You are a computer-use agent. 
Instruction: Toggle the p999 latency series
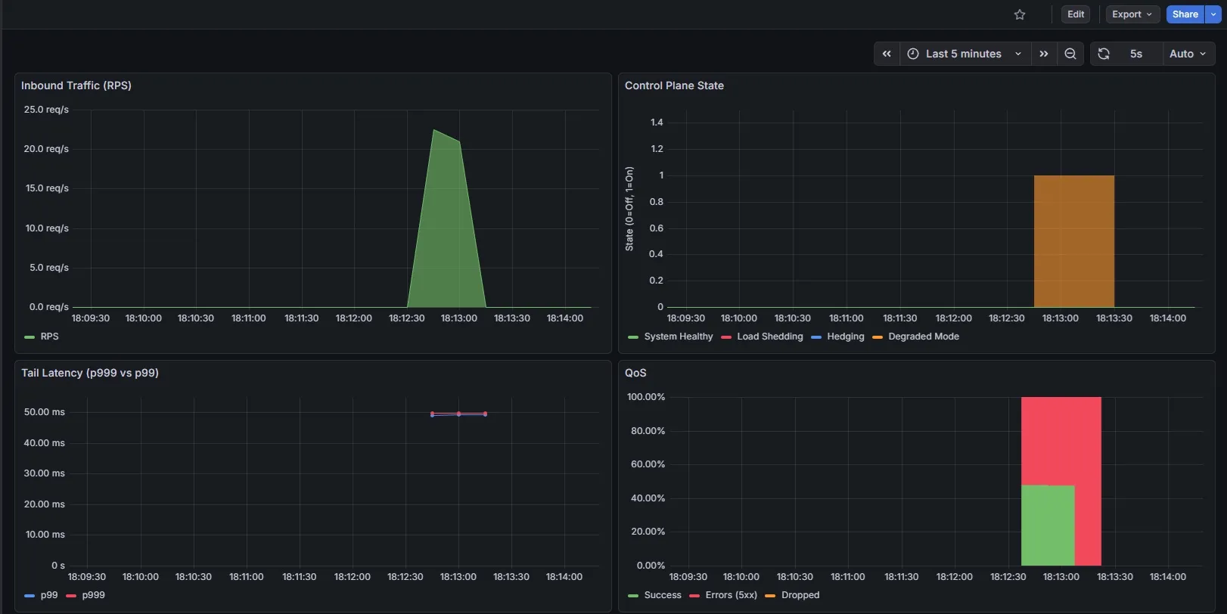point(93,595)
